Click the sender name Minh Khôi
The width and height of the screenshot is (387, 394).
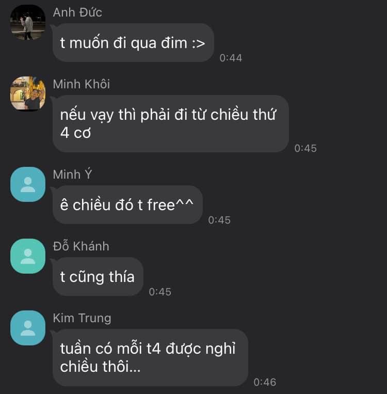click(82, 84)
